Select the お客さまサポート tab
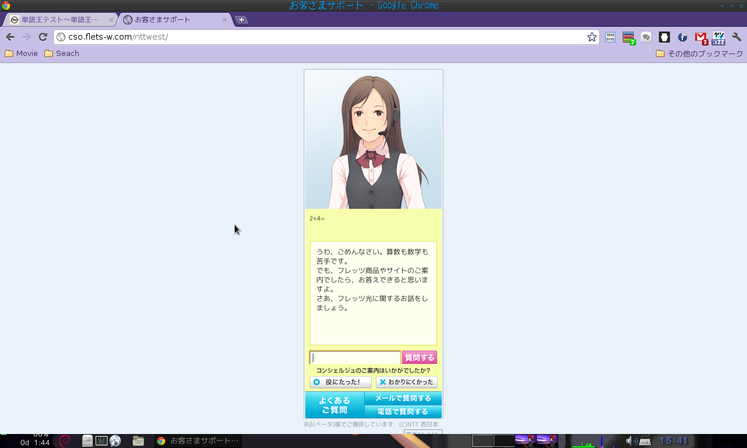 click(174, 20)
